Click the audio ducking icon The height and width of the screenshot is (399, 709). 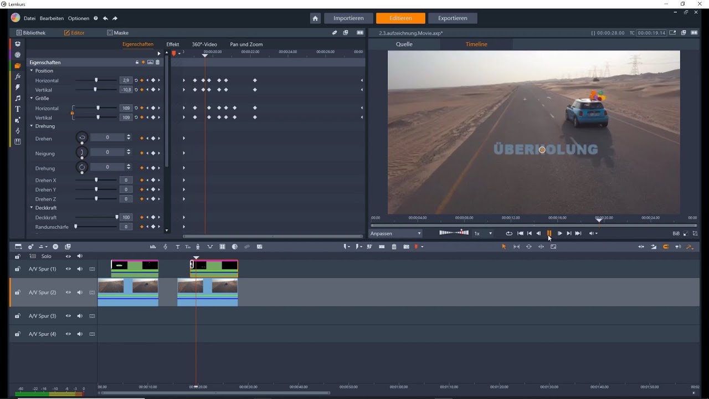coord(210,247)
